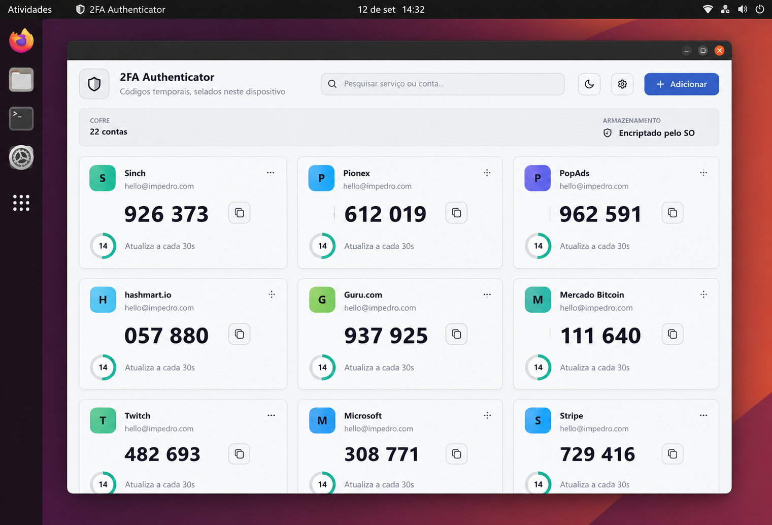Open the hashmart.io card options menu
Viewport: 772px width, 525px height.
coord(272,294)
